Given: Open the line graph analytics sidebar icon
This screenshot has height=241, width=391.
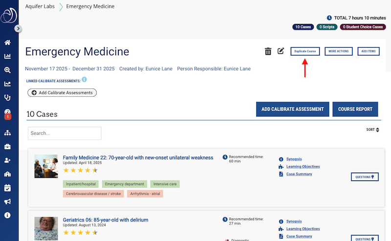Looking at the screenshot, I should pyautogui.click(x=7, y=84).
